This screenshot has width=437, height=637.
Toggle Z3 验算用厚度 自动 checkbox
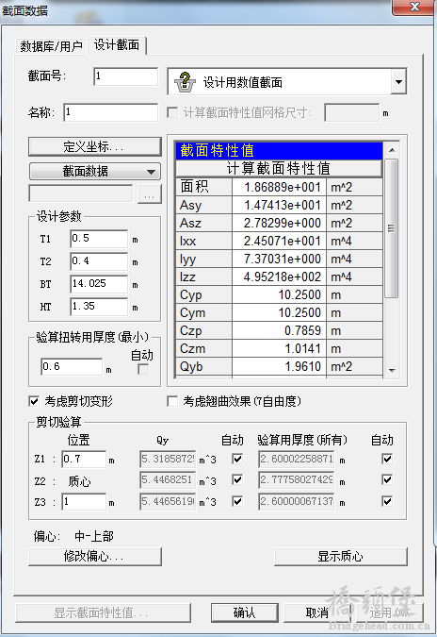pyautogui.click(x=387, y=501)
